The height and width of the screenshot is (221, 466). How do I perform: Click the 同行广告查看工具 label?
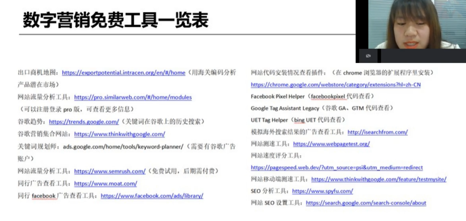click(x=44, y=184)
